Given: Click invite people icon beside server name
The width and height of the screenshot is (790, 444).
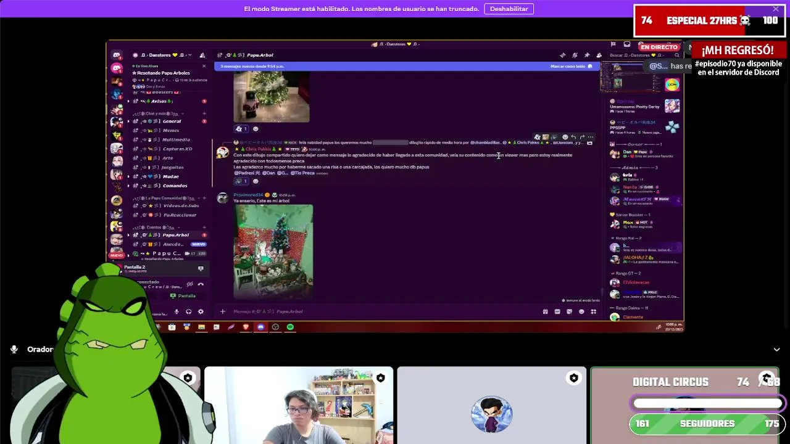Looking at the screenshot, I should point(202,55).
